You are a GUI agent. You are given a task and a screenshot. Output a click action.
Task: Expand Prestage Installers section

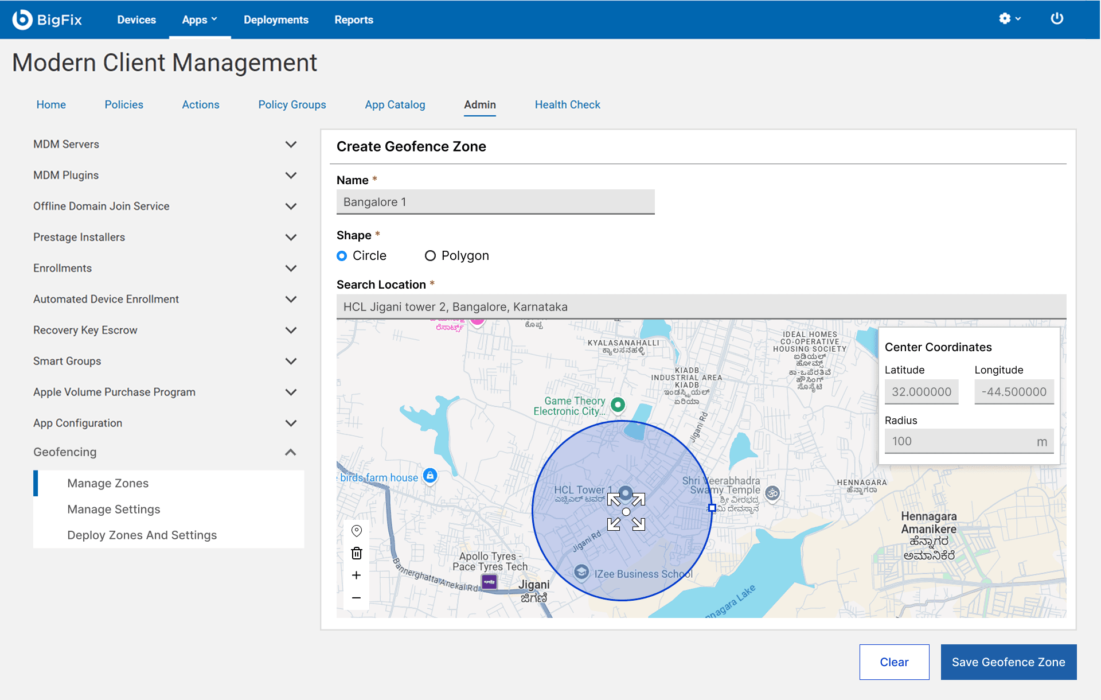291,237
